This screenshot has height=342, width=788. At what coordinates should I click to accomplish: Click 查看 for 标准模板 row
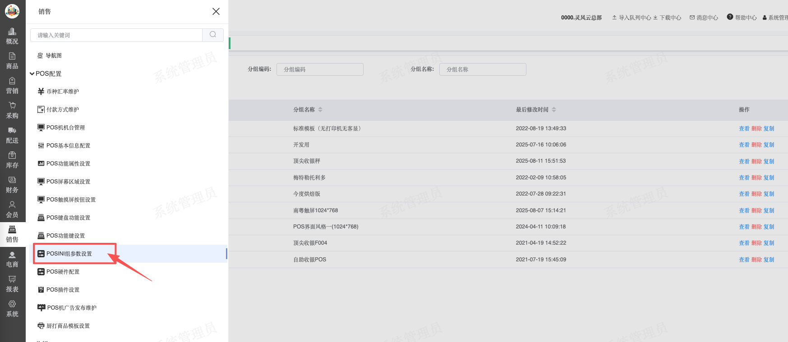coord(744,128)
